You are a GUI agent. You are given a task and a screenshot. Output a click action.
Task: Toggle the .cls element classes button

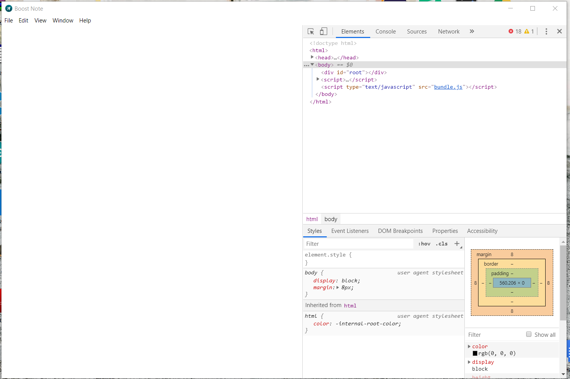pyautogui.click(x=442, y=244)
